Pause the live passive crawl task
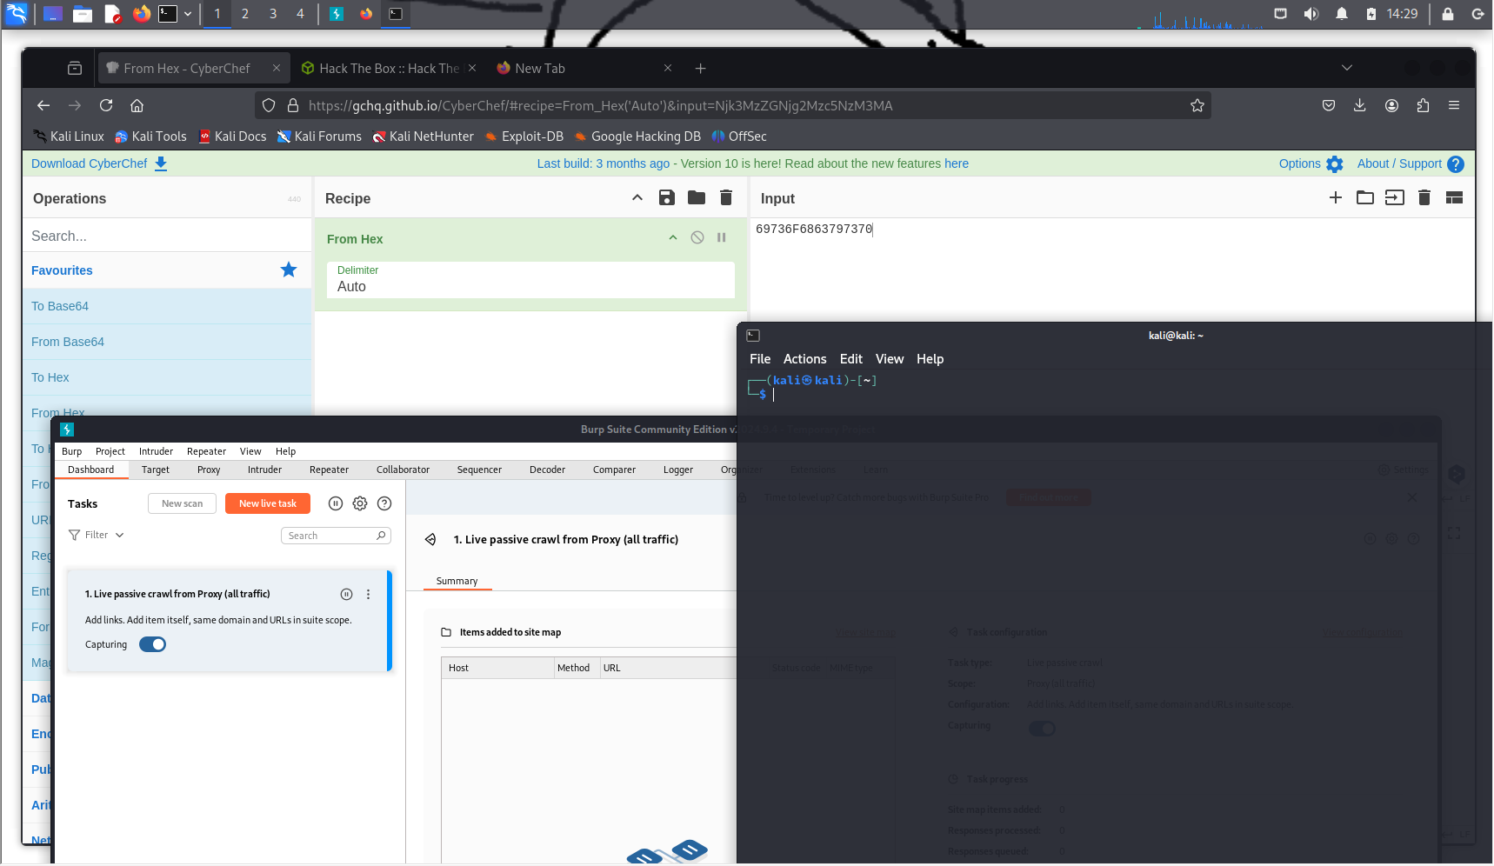Viewport: 1494px width, 866px height. coord(346,594)
